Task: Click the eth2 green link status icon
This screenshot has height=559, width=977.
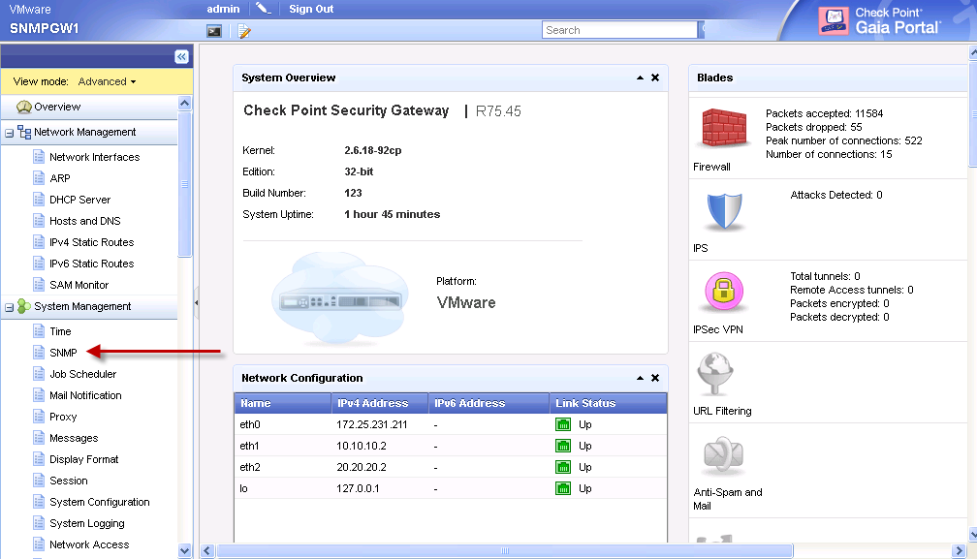Action: (x=562, y=467)
